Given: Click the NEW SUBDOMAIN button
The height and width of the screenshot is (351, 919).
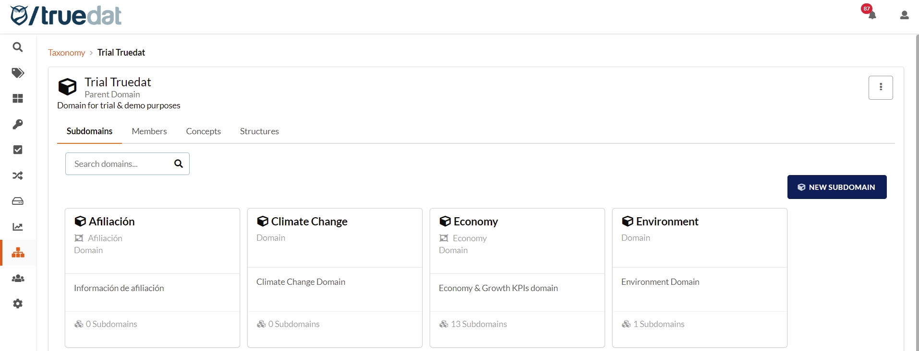Looking at the screenshot, I should coord(836,187).
